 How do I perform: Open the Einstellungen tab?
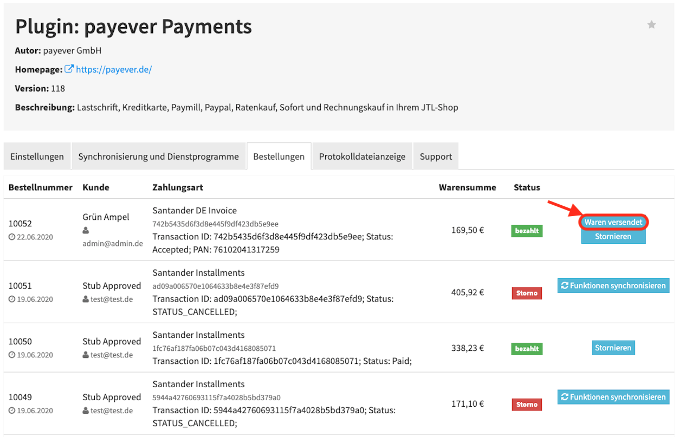pyautogui.click(x=37, y=156)
